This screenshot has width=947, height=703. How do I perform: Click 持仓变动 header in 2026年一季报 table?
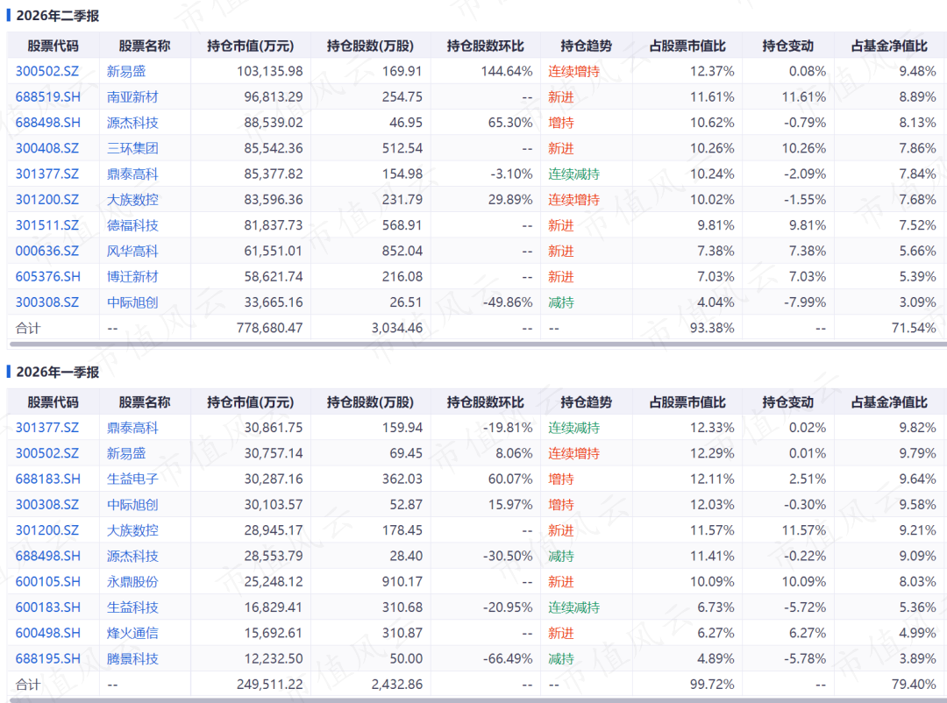pos(787,402)
